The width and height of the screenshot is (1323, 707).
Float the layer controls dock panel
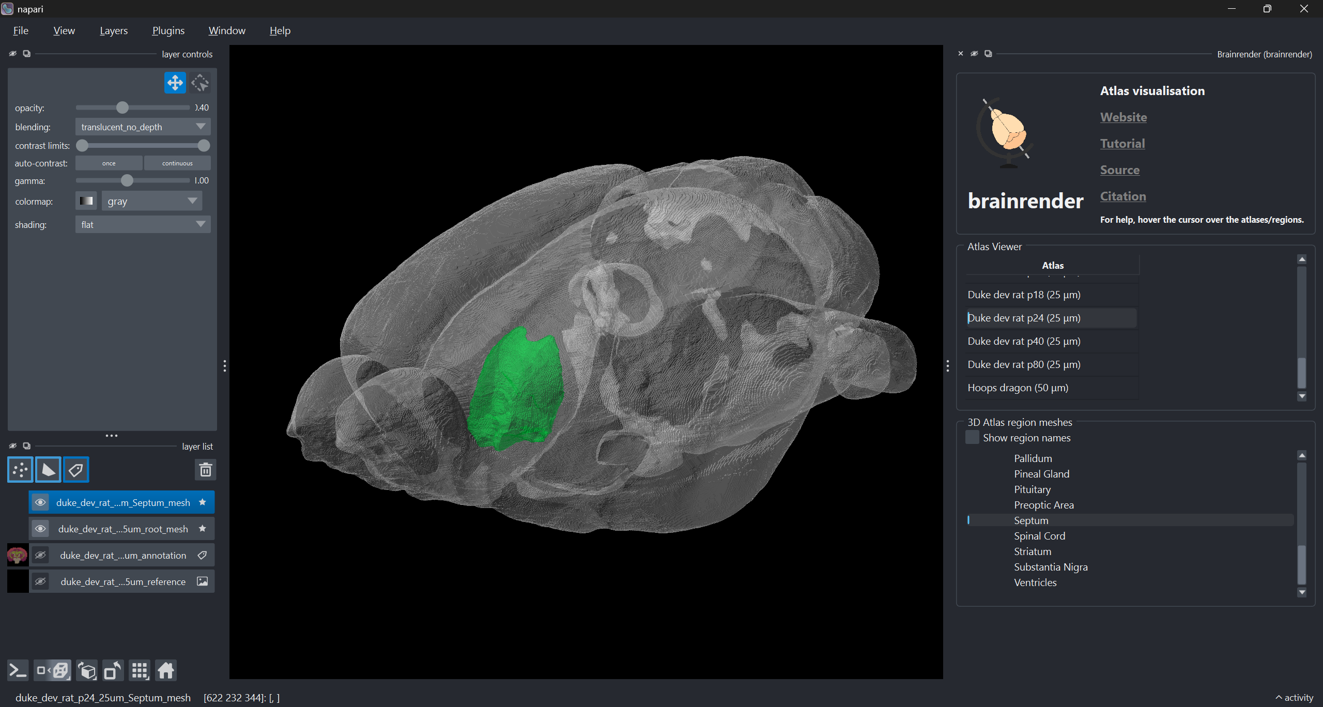pos(27,54)
